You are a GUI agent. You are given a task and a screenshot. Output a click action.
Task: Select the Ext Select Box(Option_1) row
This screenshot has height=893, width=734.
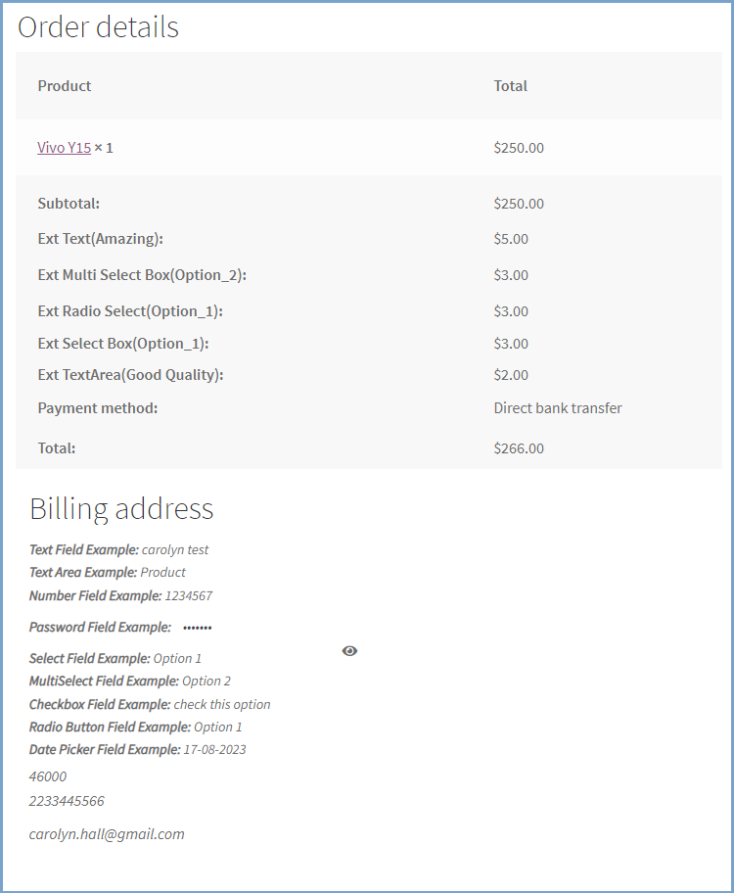click(x=122, y=343)
